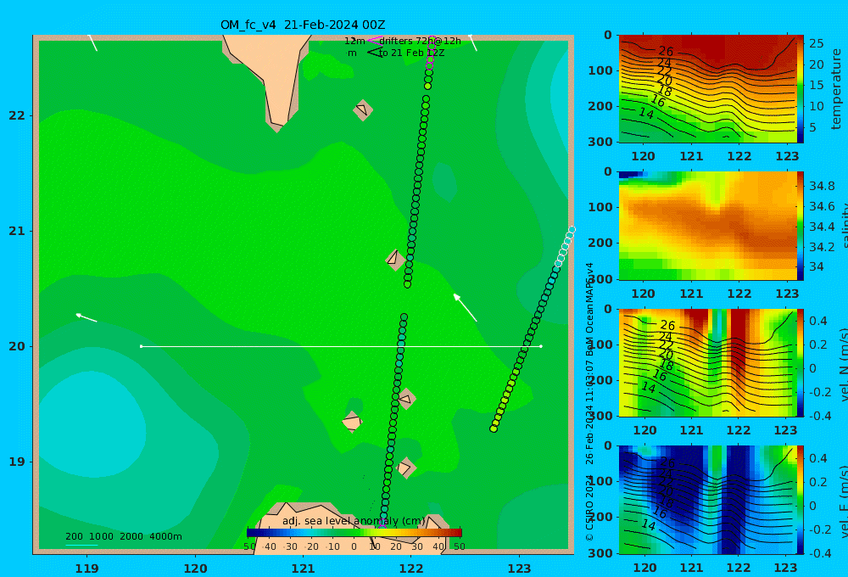This screenshot has height=577, width=848.
Task: Click longitude label 120 on the main map
Action: coord(195,569)
